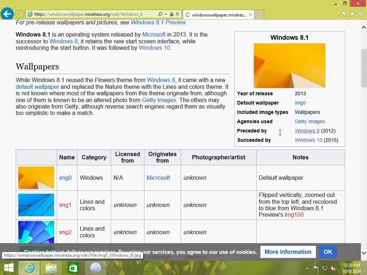Open the search magnifier in address bar
367x275 pixels.
(x=160, y=14)
